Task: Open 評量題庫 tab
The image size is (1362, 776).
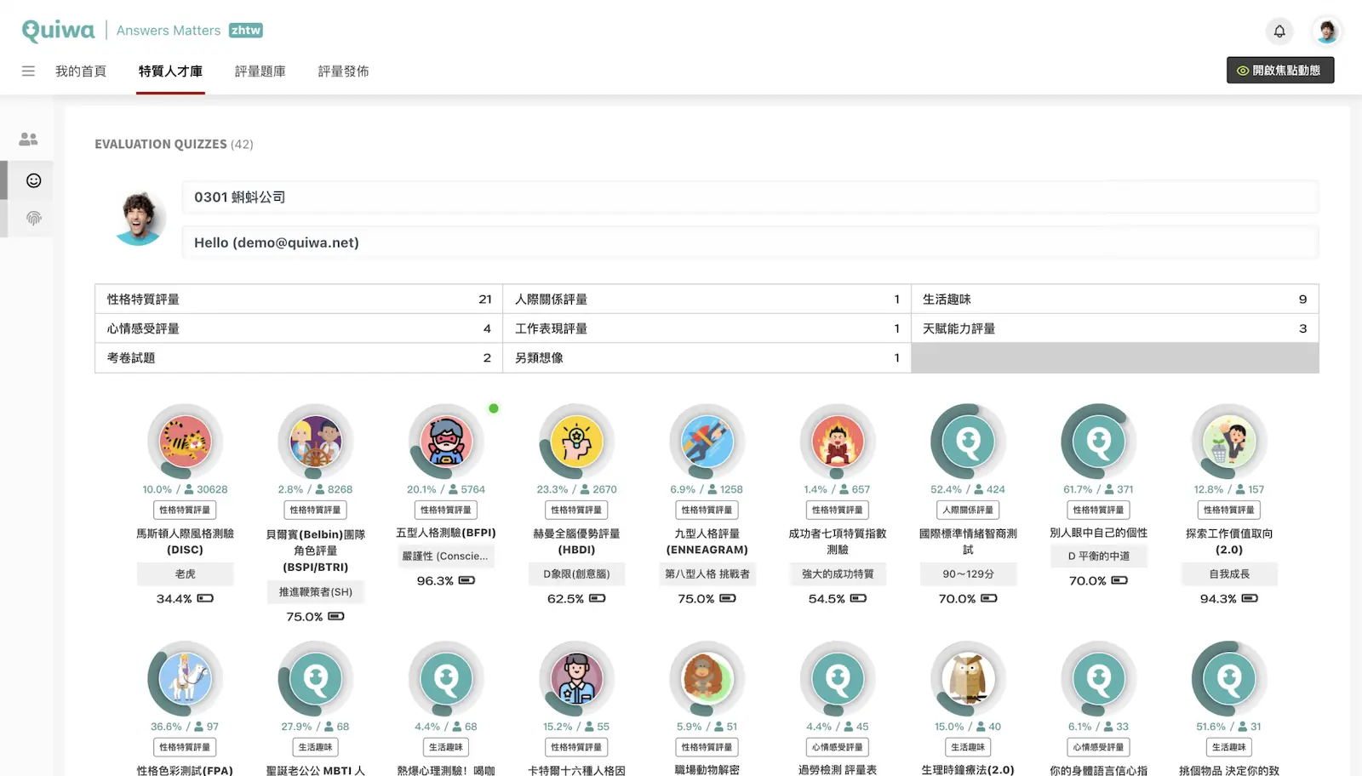Action: tap(260, 71)
